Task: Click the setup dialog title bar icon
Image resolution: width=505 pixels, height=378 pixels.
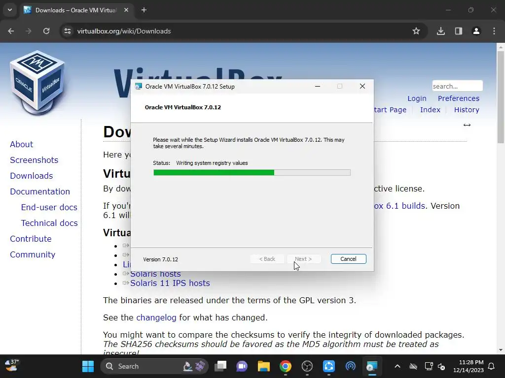Action: [139, 87]
